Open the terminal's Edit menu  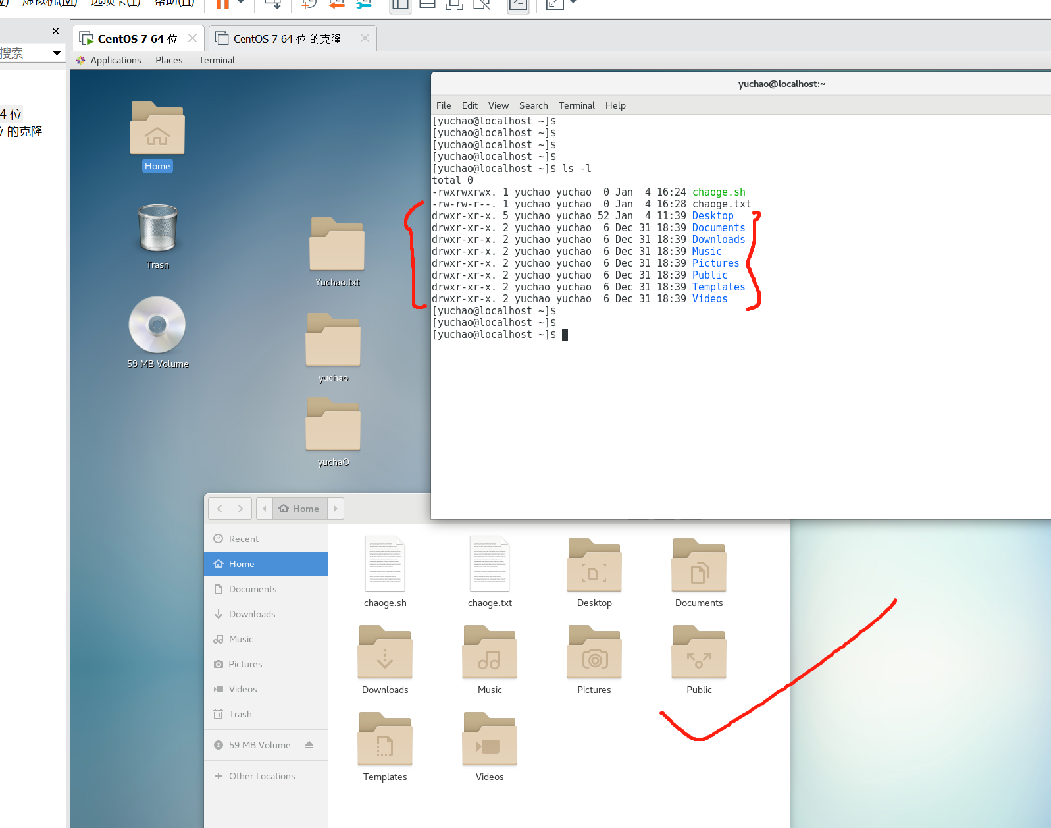[x=469, y=105]
